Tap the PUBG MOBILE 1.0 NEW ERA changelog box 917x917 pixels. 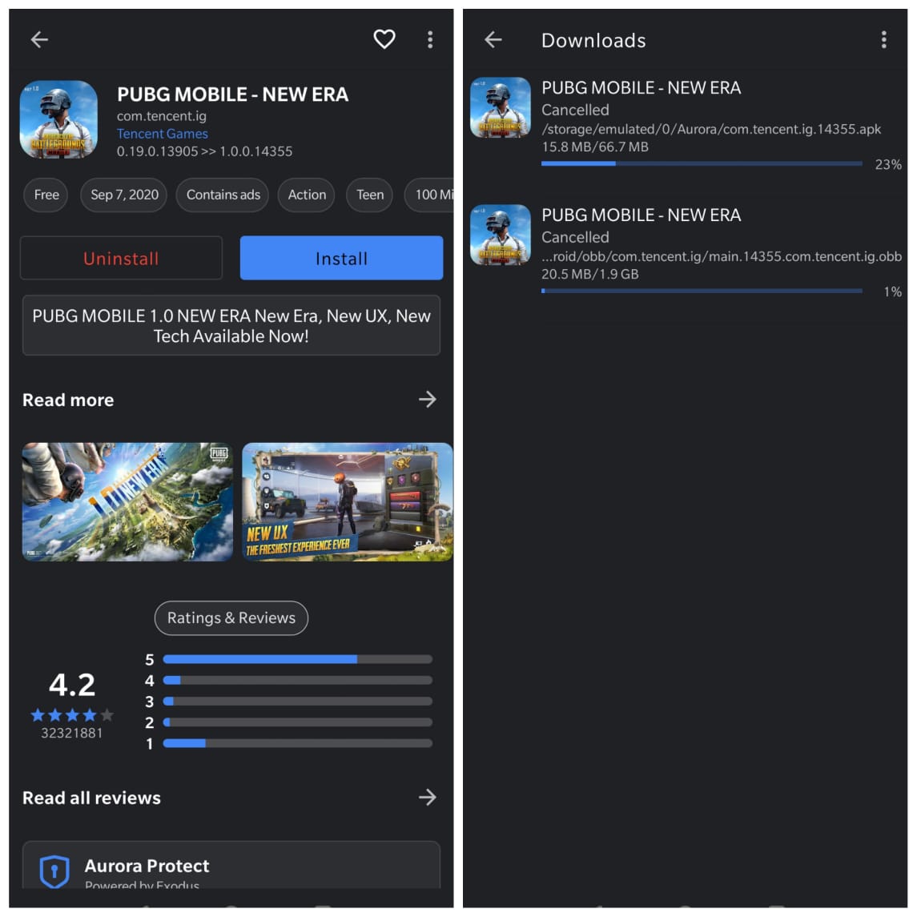[x=231, y=325]
